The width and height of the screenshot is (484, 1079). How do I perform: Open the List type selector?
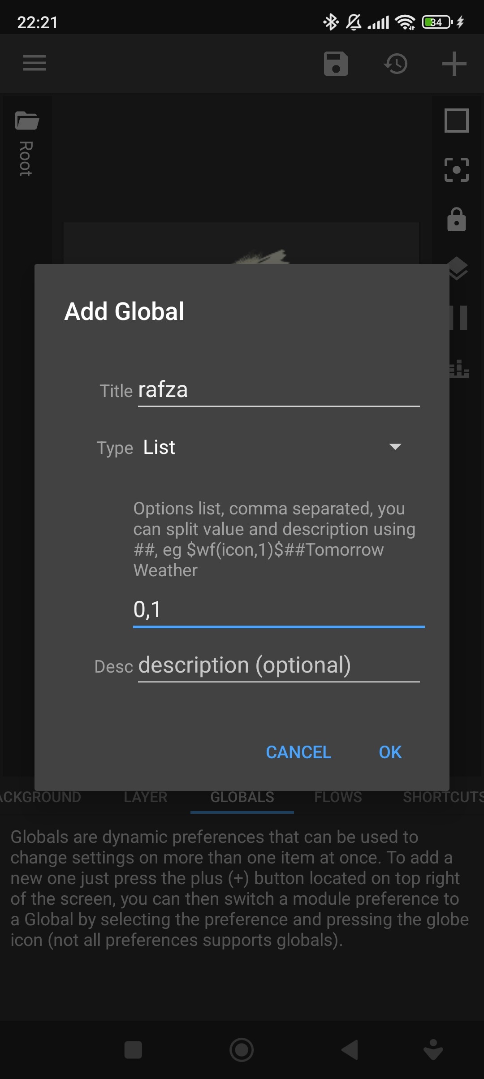click(x=269, y=447)
